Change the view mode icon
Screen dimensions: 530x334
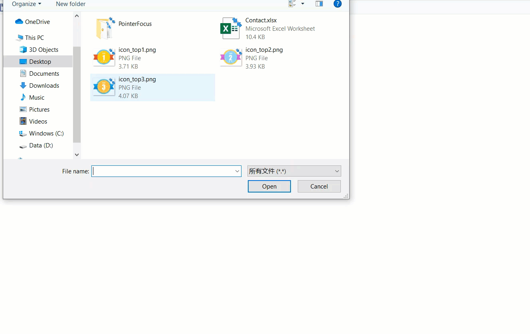coord(291,4)
